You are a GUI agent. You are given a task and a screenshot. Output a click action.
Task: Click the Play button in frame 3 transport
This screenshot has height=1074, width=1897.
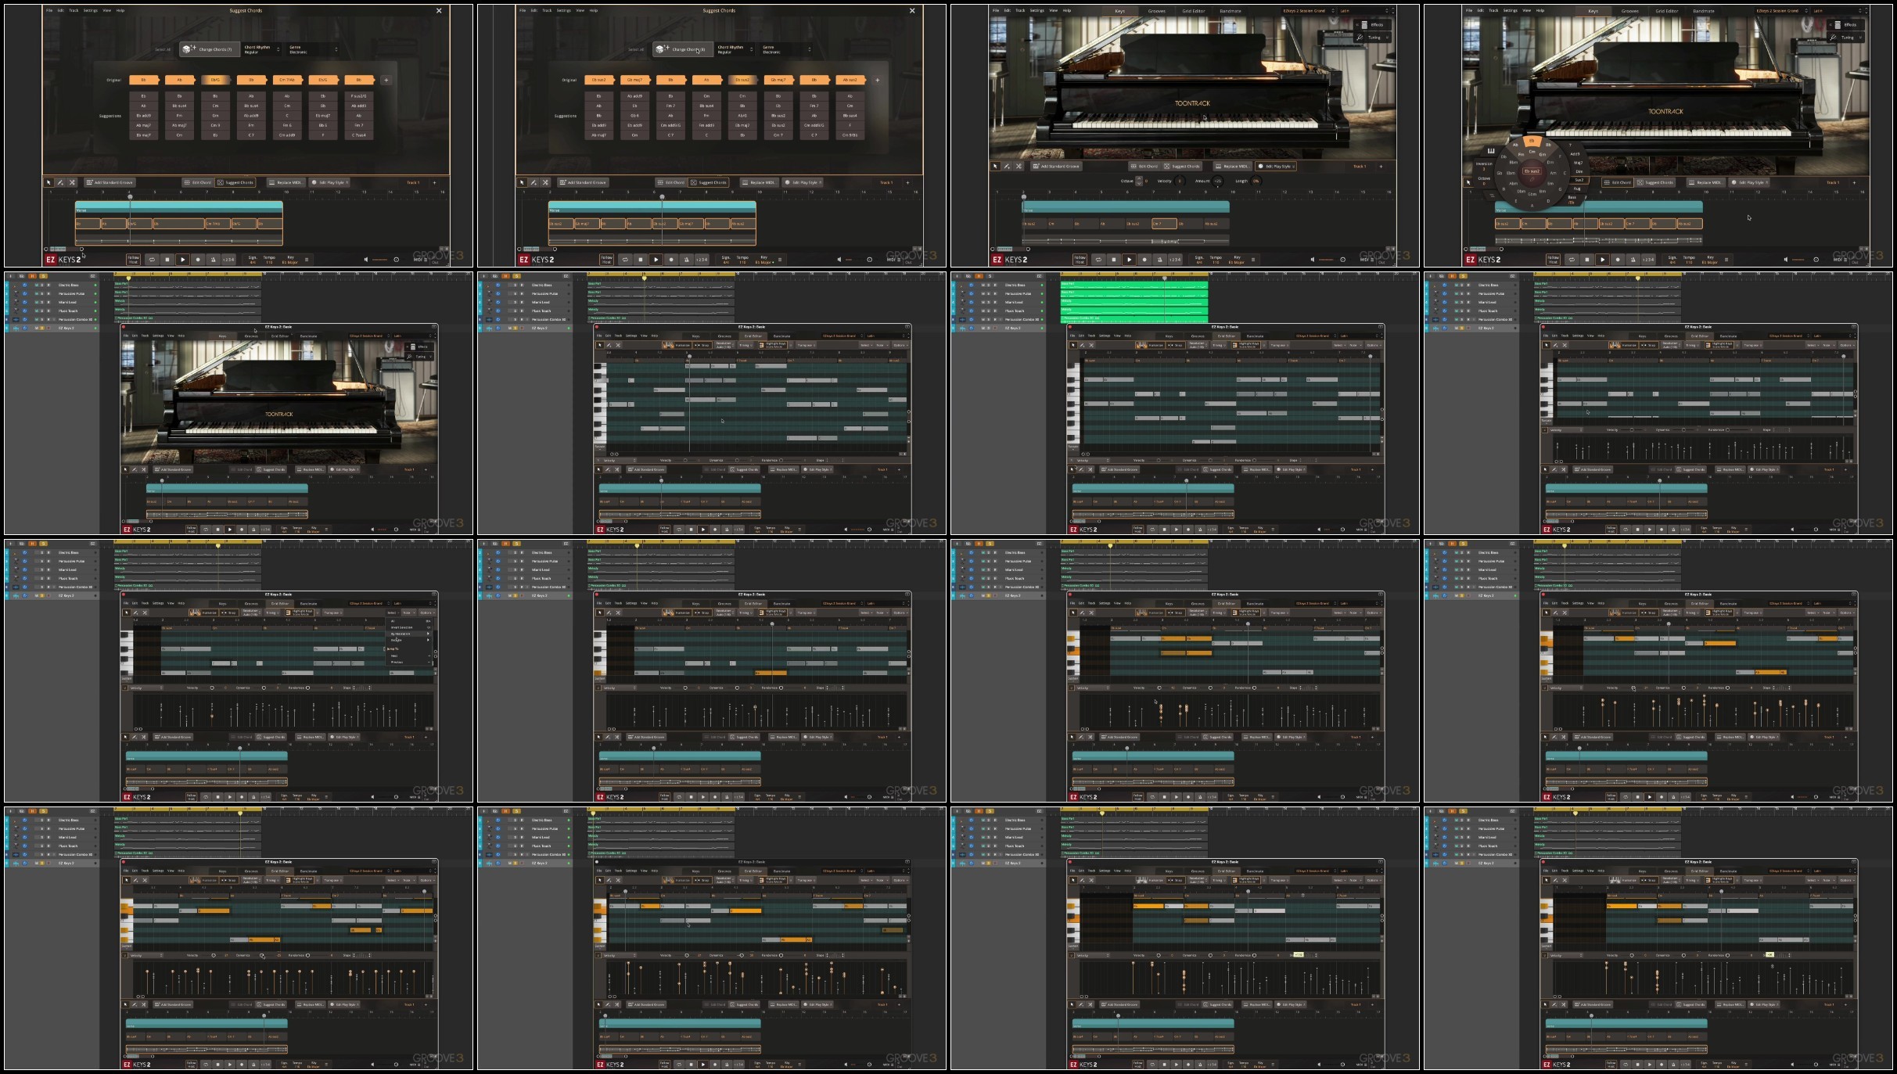pyautogui.click(x=1129, y=259)
